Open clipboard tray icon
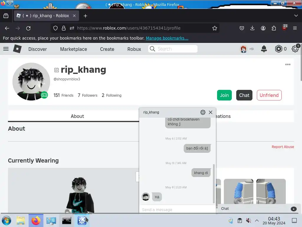 [x=239, y=220]
